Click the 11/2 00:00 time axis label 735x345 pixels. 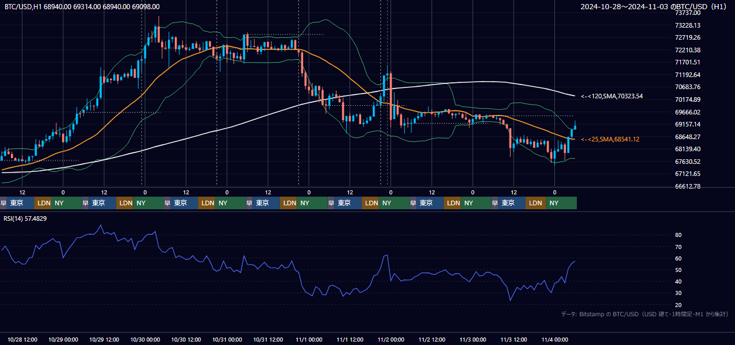click(391, 339)
